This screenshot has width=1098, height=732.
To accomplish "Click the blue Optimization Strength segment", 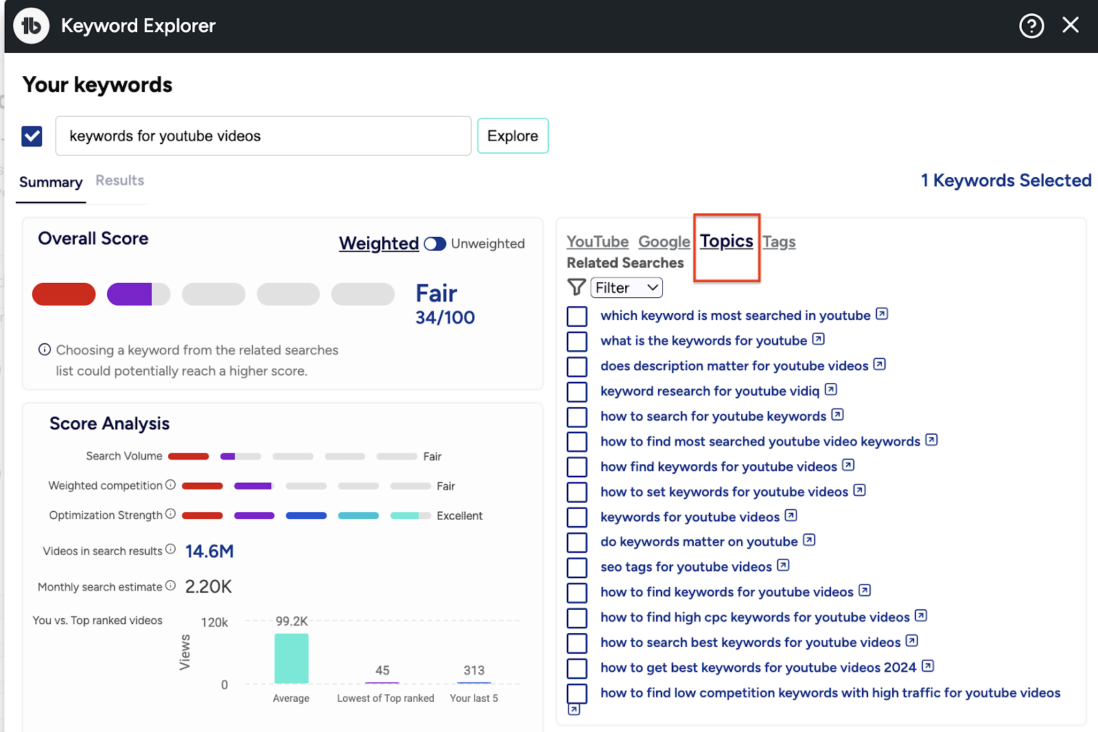I will pos(306,516).
